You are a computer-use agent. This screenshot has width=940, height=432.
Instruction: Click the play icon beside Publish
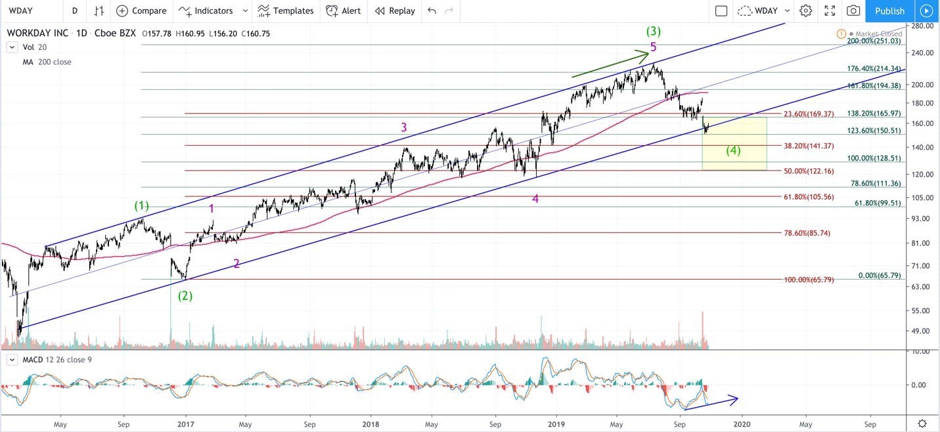[926, 11]
